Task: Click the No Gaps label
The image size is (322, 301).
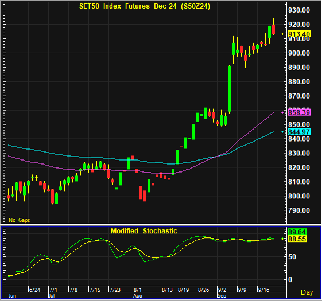Action: point(20,220)
